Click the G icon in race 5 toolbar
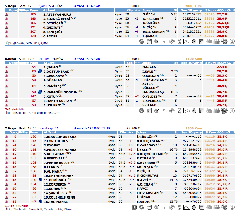Image resolution: width=246 pixels, height=217 pixels. point(141,41)
